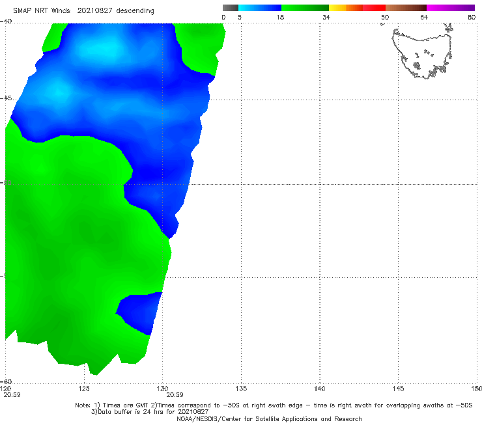This screenshot has width=482, height=423.
Task: Click the color scale label '5'
Action: pos(240,18)
